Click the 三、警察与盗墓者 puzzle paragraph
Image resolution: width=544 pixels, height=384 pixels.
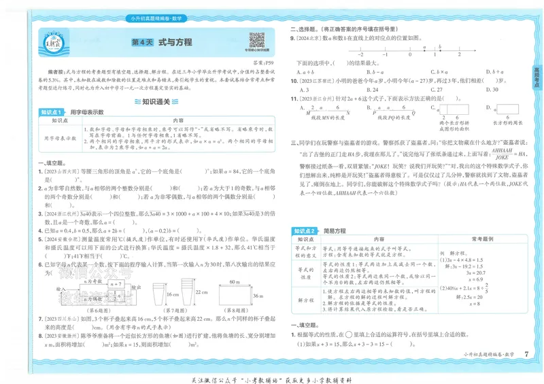coord(409,168)
